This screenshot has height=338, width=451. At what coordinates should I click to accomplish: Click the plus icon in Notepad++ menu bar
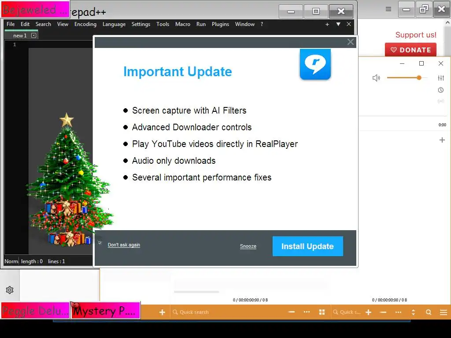327,25
